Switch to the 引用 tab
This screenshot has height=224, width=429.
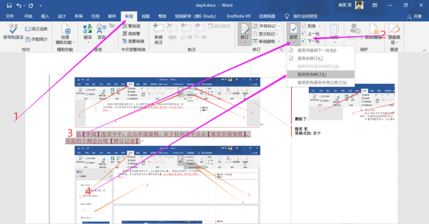point(95,16)
